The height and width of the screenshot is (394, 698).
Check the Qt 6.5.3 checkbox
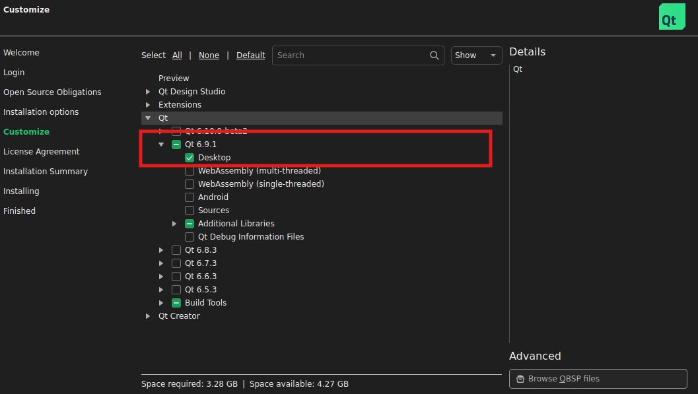176,290
